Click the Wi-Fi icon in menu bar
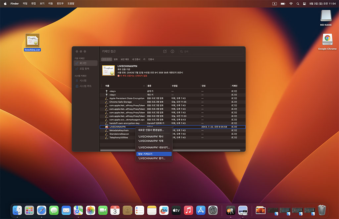The height and width of the screenshot is (219, 339). pyautogui.click(x=291, y=4)
